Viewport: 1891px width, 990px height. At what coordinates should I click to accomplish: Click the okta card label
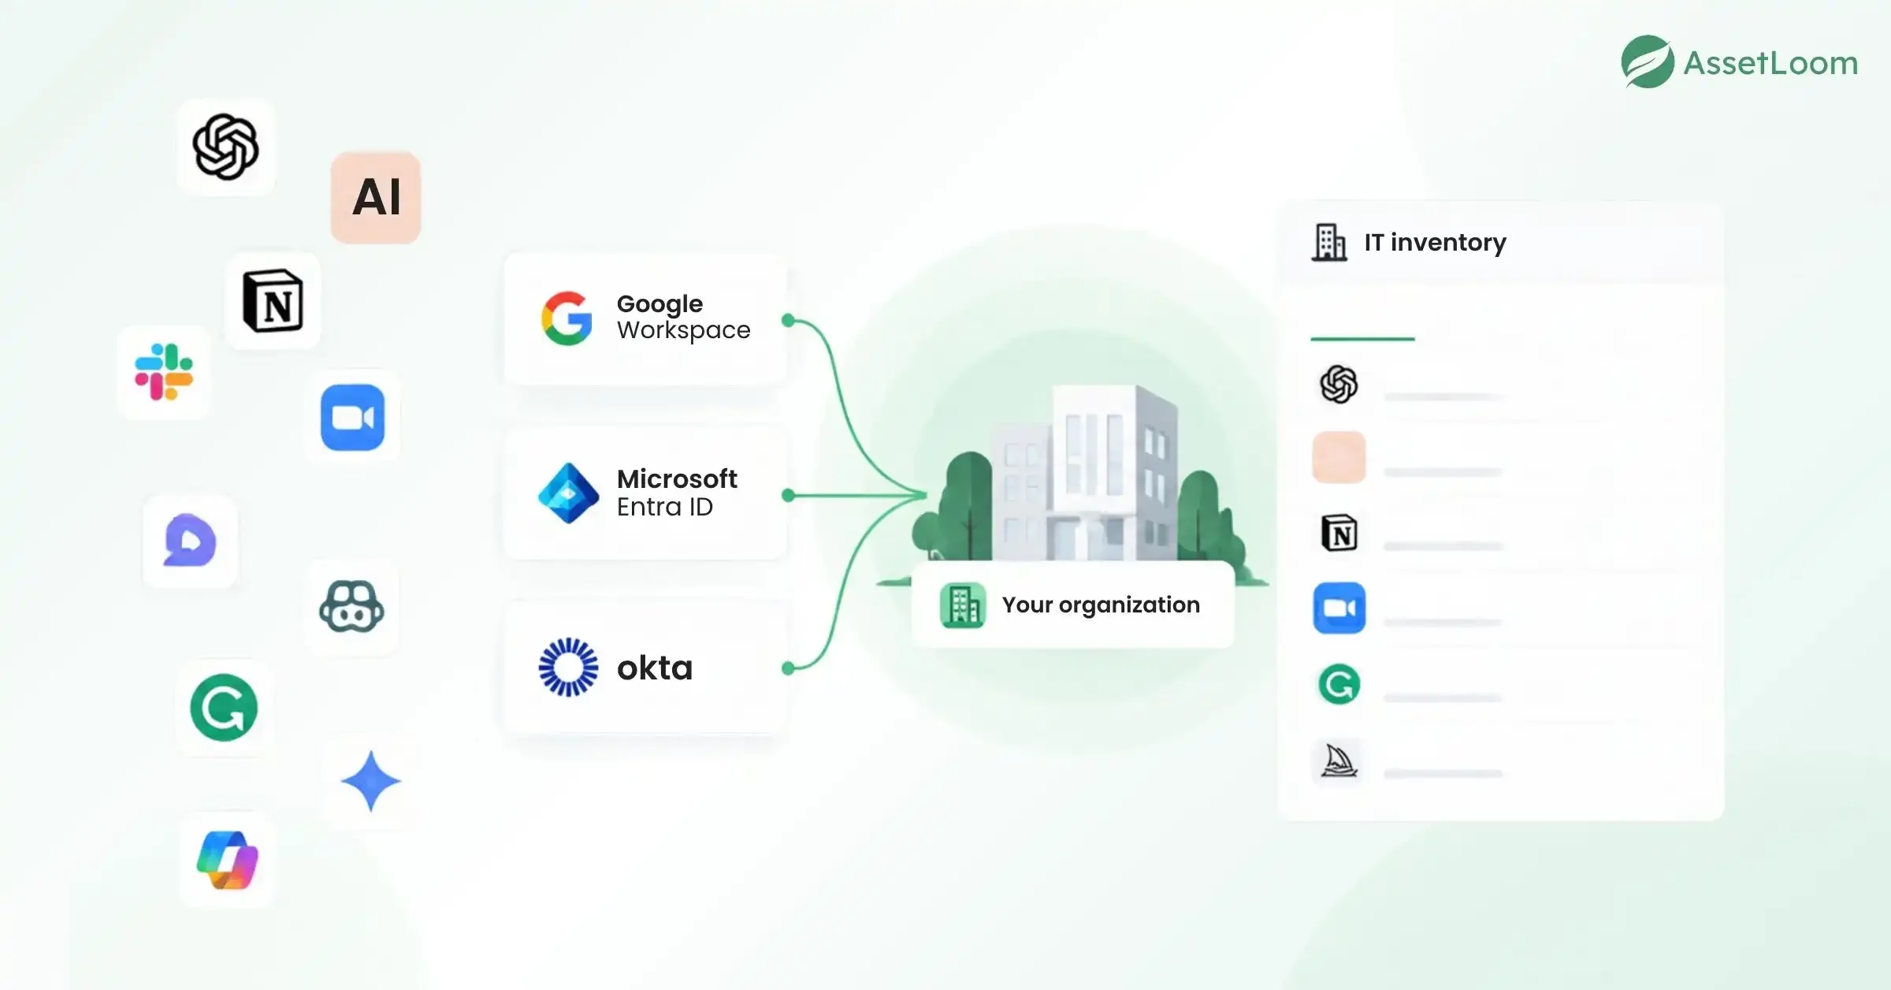(x=655, y=668)
